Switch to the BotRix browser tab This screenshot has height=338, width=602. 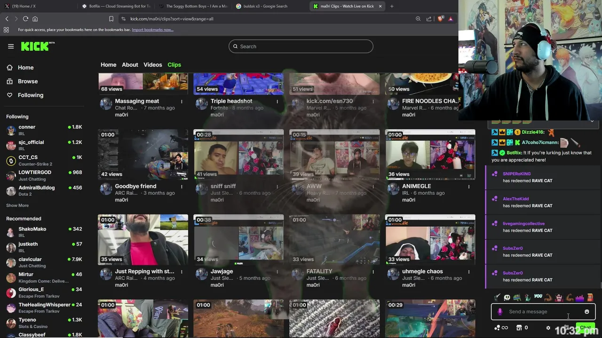115,6
